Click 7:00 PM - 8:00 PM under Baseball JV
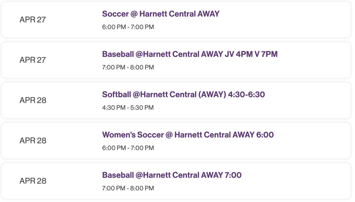The image size is (355, 202). (128, 67)
